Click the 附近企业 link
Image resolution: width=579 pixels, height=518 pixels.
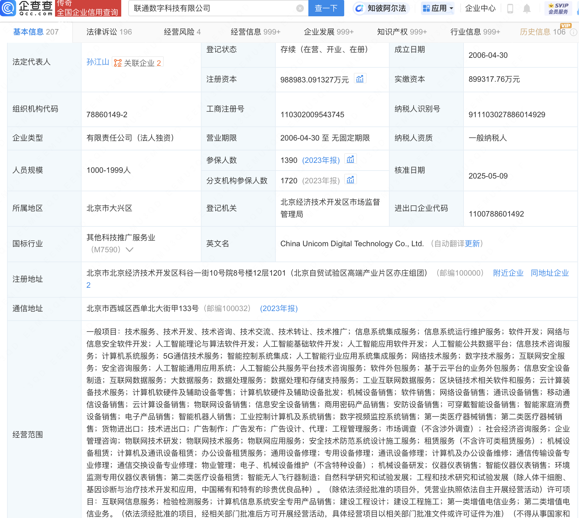pos(508,273)
